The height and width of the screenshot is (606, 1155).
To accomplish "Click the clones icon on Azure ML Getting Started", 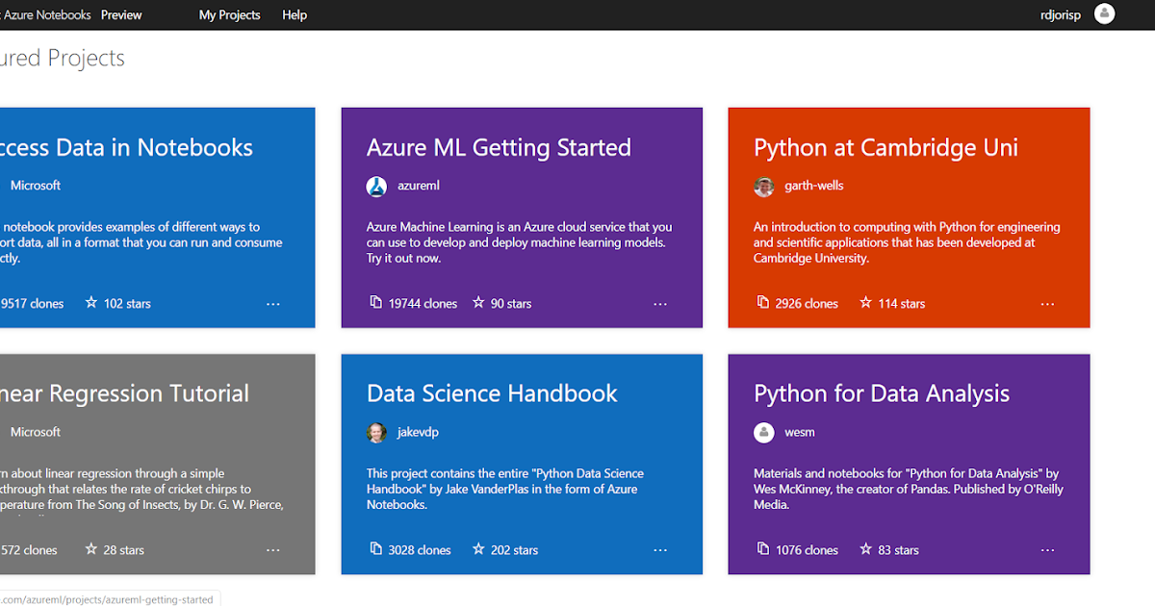I will pyautogui.click(x=374, y=302).
